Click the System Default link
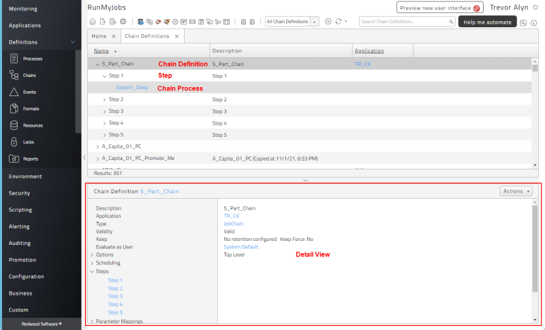Screen dimensions: 545x330 241,247
